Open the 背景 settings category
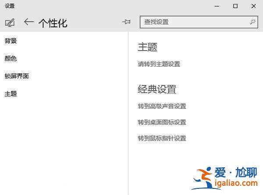The height and width of the screenshot is (195, 263). tap(11, 41)
